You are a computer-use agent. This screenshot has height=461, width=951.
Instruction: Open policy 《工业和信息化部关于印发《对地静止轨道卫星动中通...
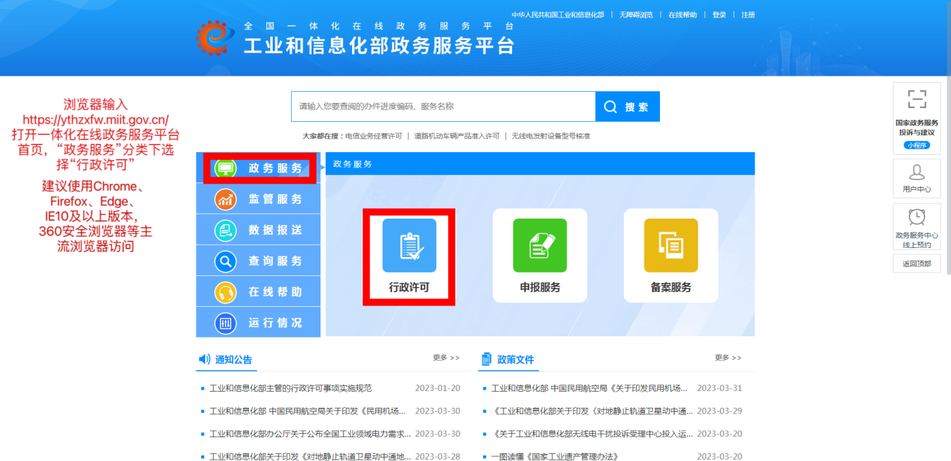click(x=593, y=411)
